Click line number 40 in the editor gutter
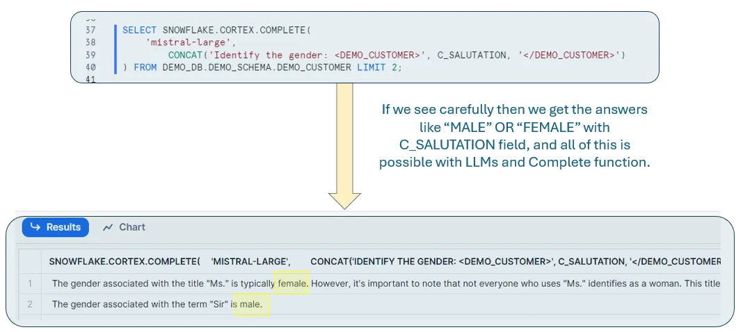The image size is (743, 332). point(90,67)
